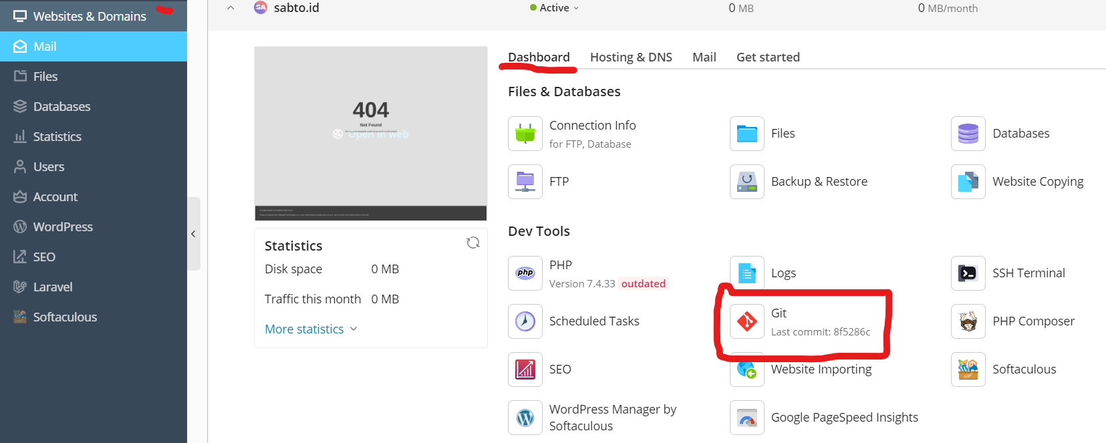Open Google PageSpeed Insights icon
The image size is (1106, 443).
tap(747, 418)
